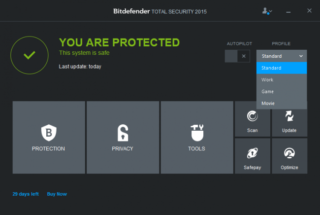Launch Safepay browser
Viewport: 320px width, 215px height.
(x=252, y=156)
